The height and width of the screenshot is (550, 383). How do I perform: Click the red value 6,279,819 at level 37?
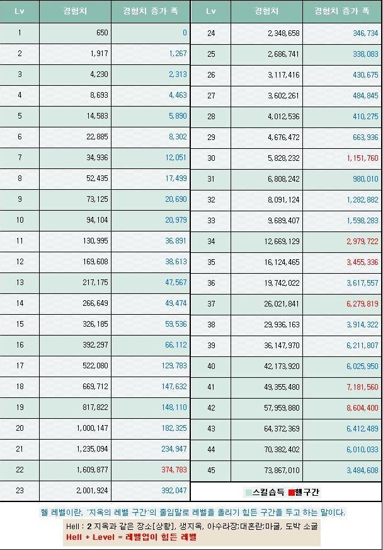tap(362, 304)
